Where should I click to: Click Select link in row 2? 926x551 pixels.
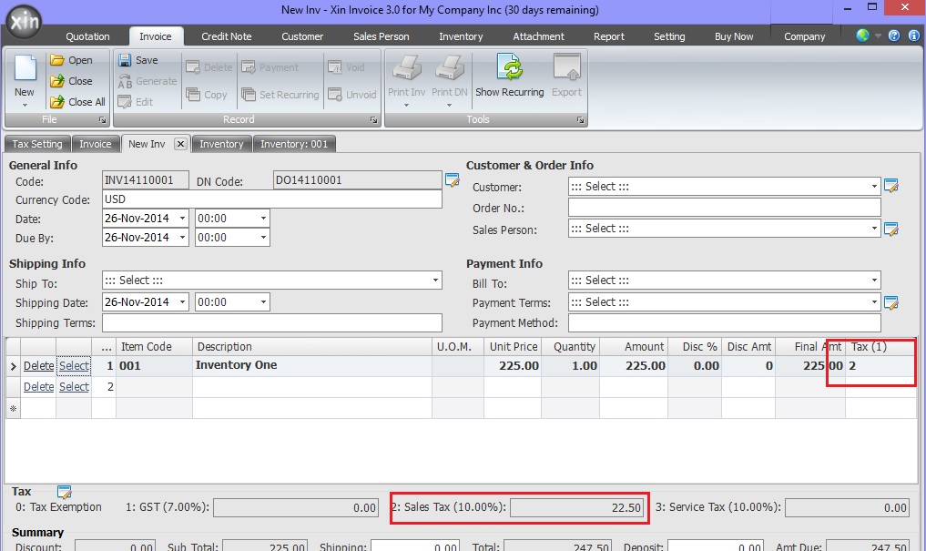pos(74,387)
